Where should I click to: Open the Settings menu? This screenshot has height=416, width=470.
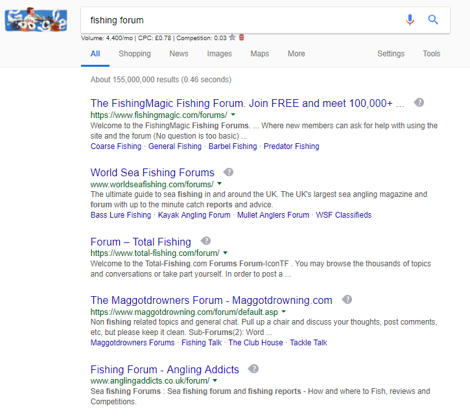391,54
